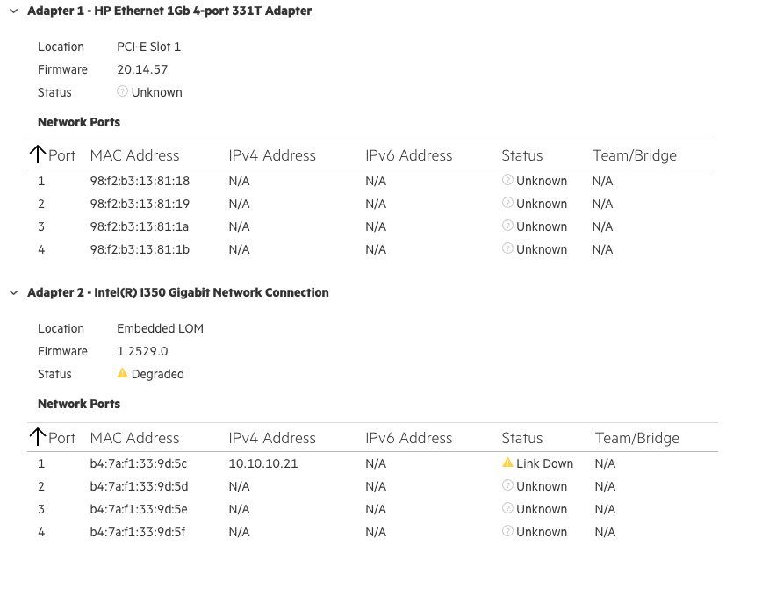Click firmware version 20.14.57

[142, 69]
